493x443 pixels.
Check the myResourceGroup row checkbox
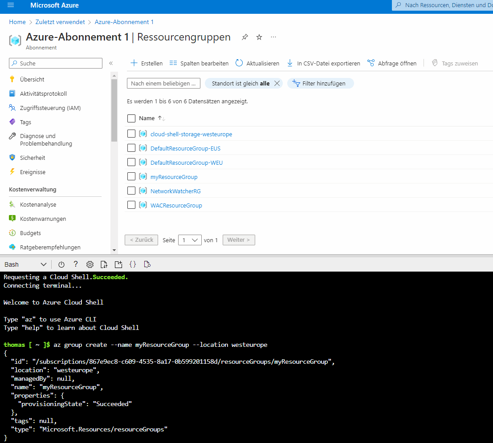131,176
